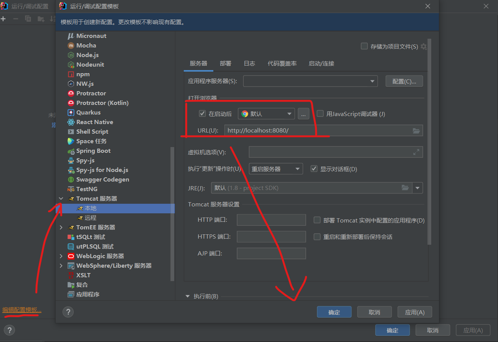The width and height of the screenshot is (498, 342).
Task: Pick the npm template icon
Action: (x=71, y=74)
